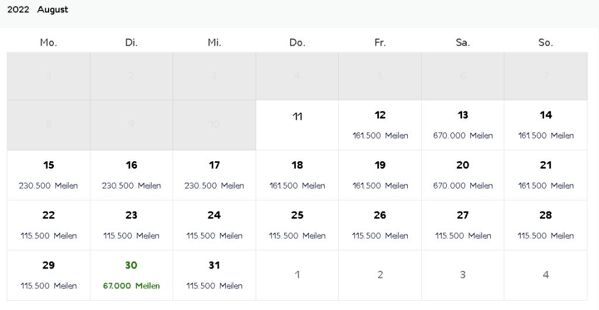This screenshot has height=310, width=599.
Task: Select August 30 with 67.000 Meilen
Action: [132, 275]
